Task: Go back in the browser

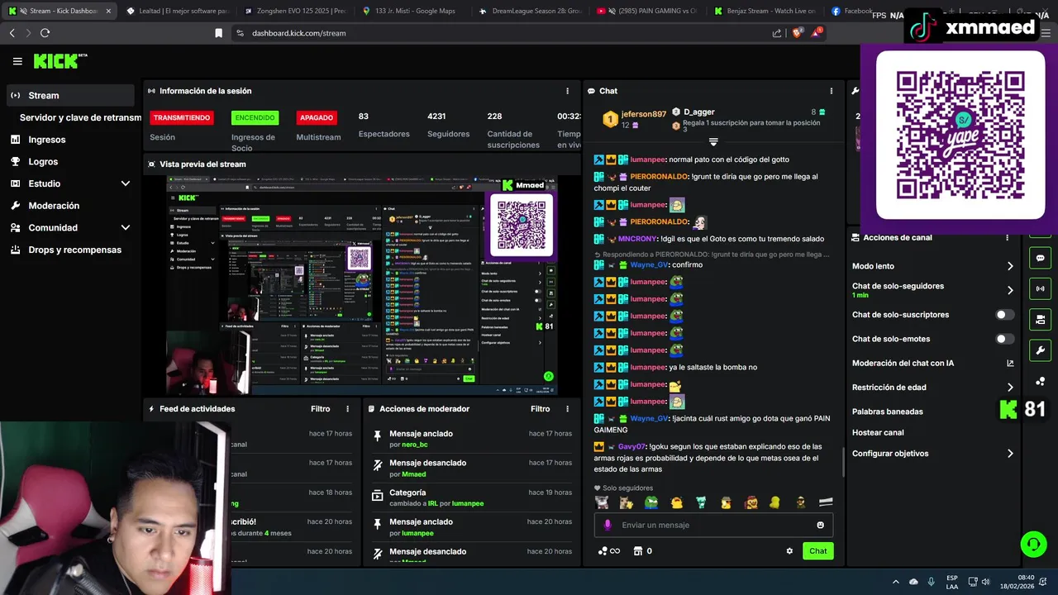Action: point(12,33)
